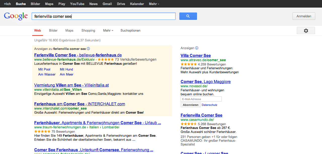Click info icon beside right-column Anzeigen
The height and width of the screenshot is (154, 322).
coord(197,48)
